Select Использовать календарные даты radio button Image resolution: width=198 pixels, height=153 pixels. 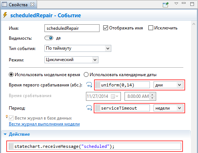[86, 75]
